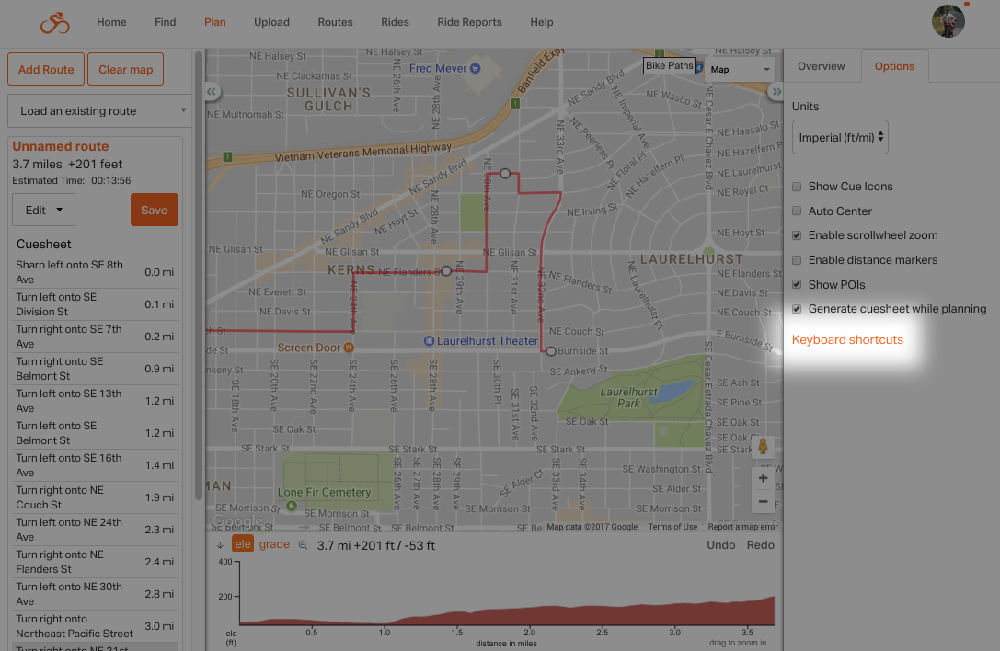
Task: Open the Map type dropdown
Action: point(740,70)
